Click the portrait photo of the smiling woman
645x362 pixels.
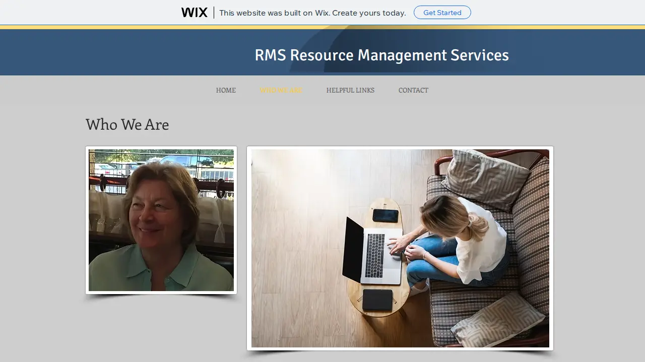click(161, 220)
